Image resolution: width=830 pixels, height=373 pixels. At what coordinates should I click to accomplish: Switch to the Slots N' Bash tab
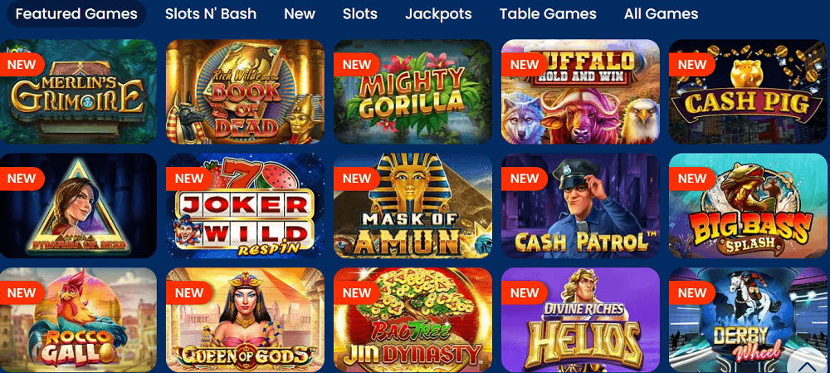(x=211, y=14)
